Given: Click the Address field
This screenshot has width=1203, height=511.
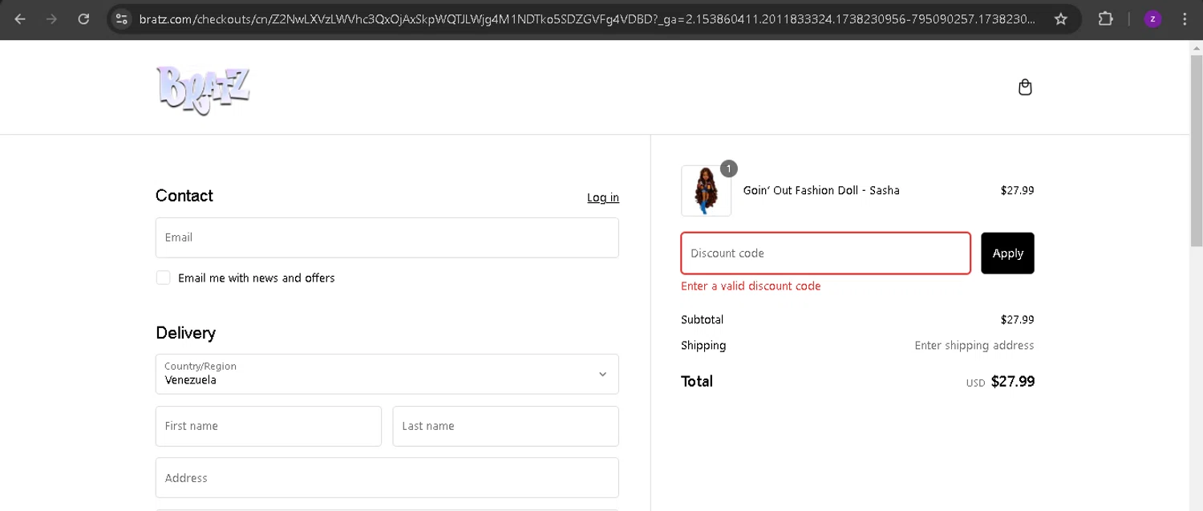Looking at the screenshot, I should pyautogui.click(x=387, y=477).
